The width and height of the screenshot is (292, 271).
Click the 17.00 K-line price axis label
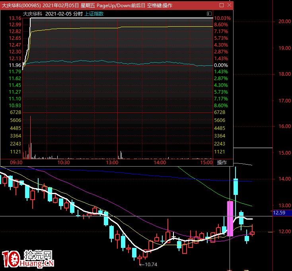coord(284,101)
